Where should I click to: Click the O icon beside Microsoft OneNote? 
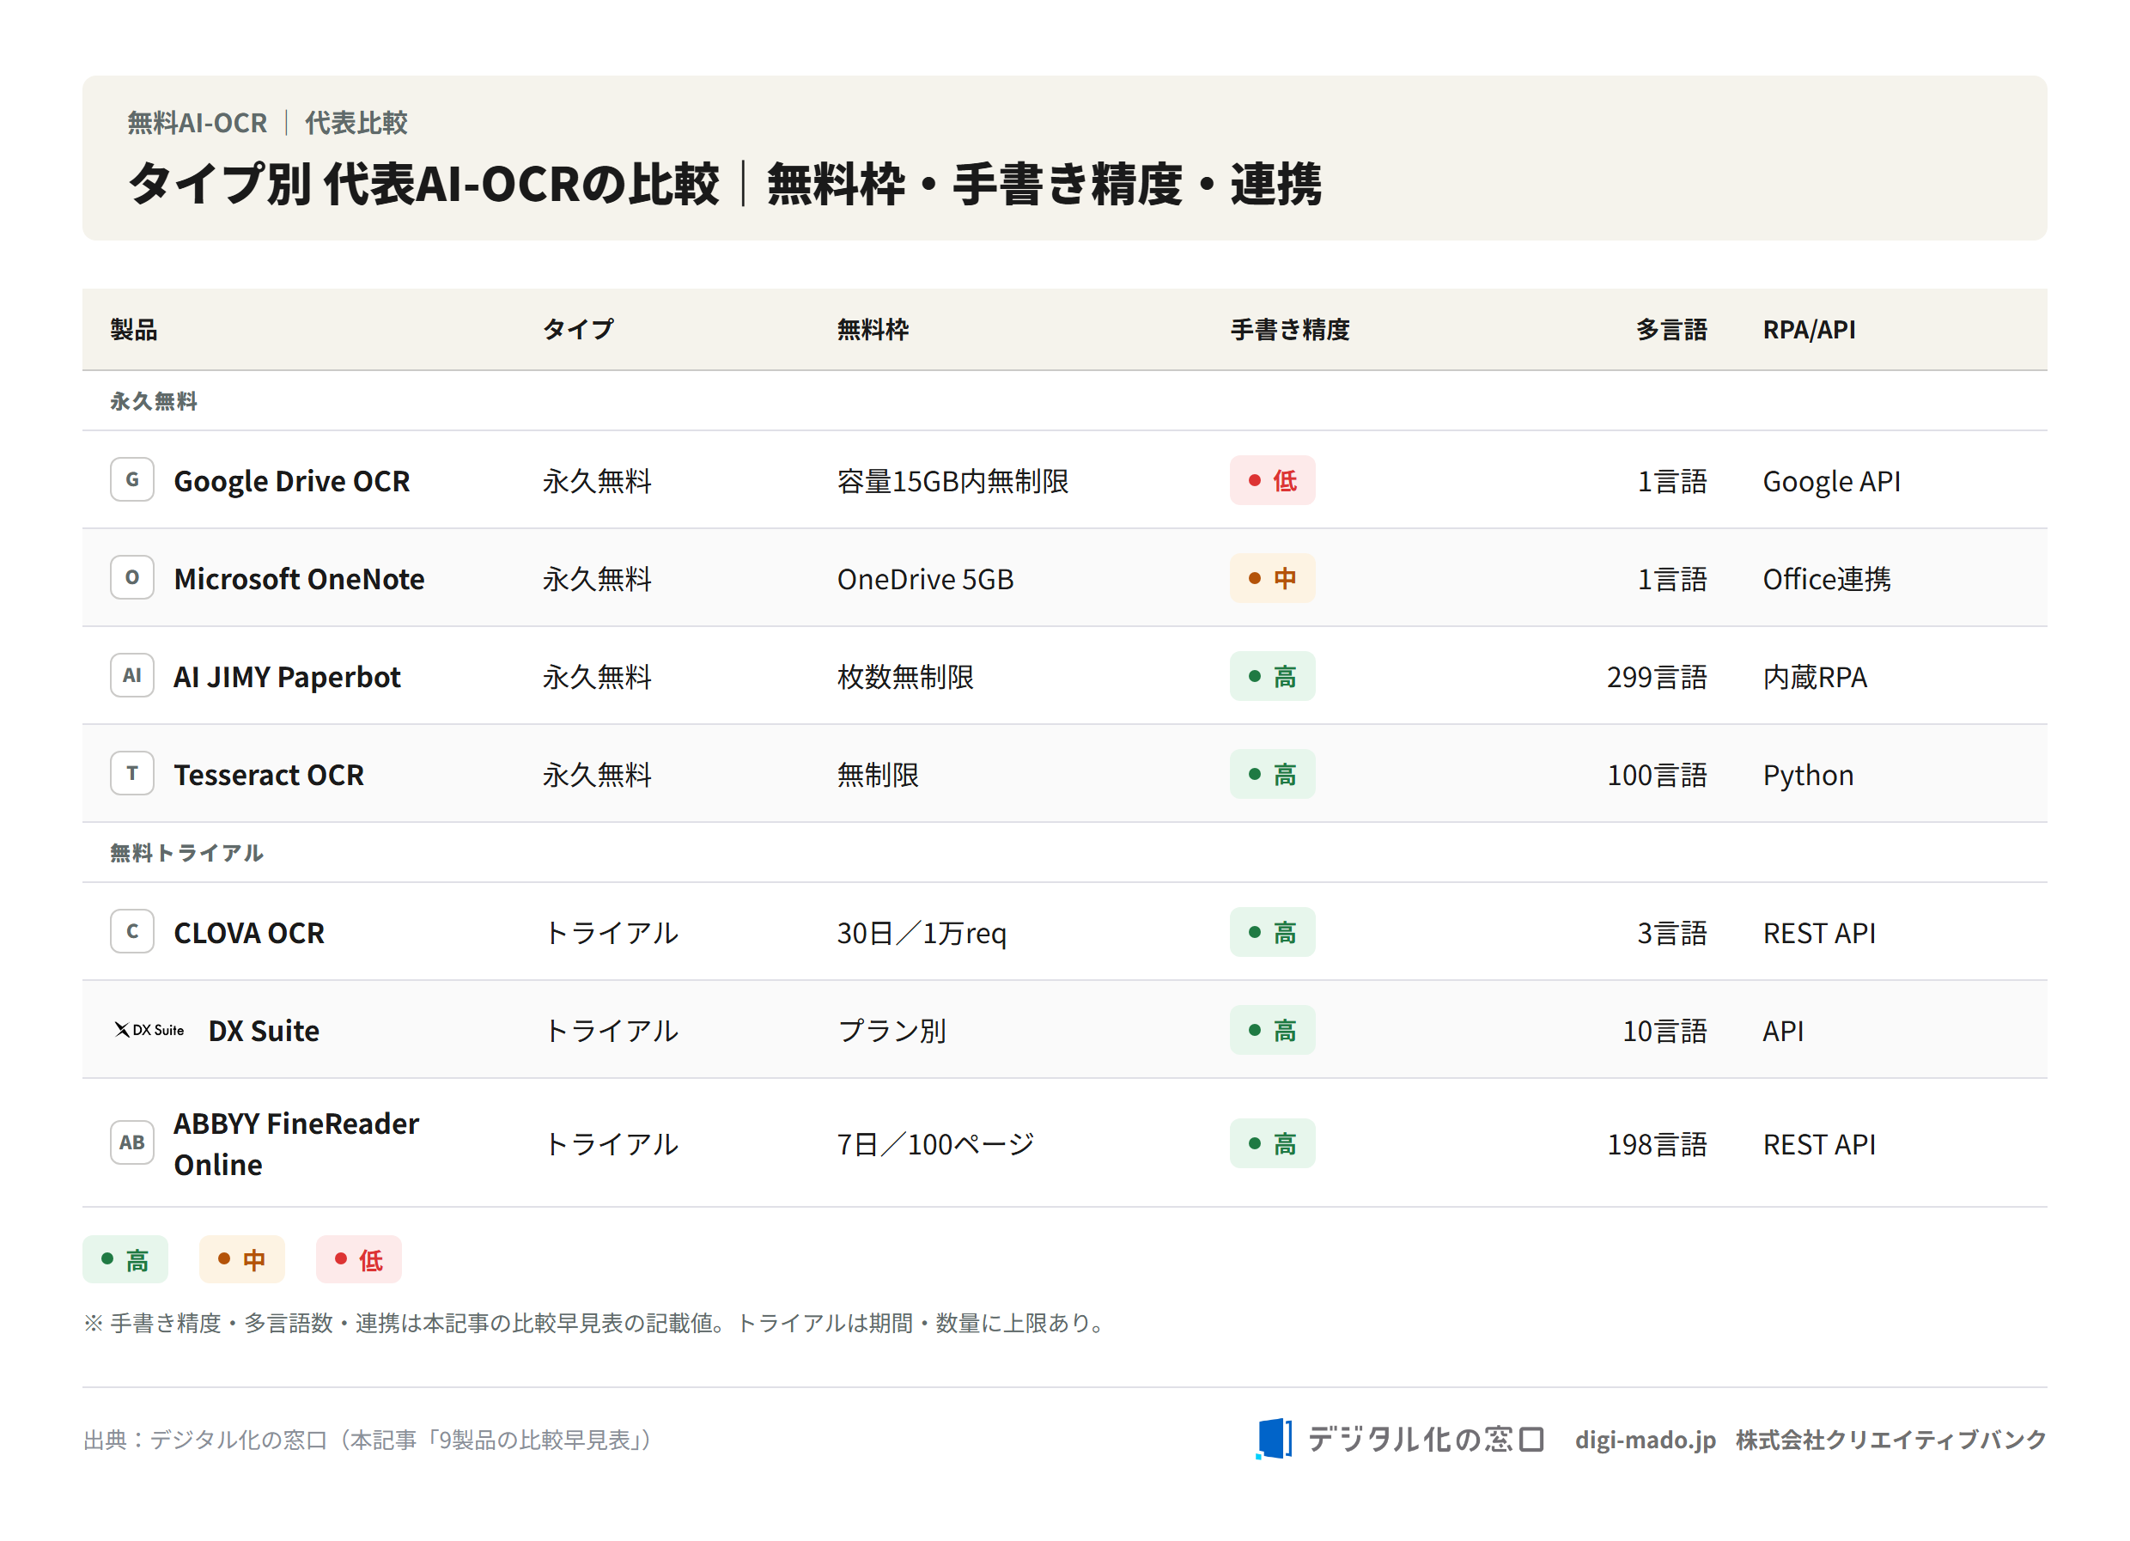(x=132, y=577)
